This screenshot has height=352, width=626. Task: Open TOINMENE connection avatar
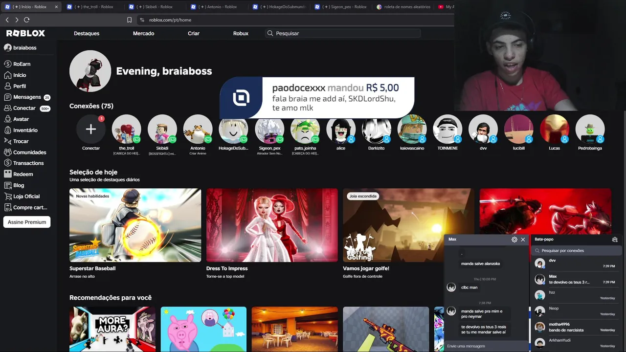point(447,129)
